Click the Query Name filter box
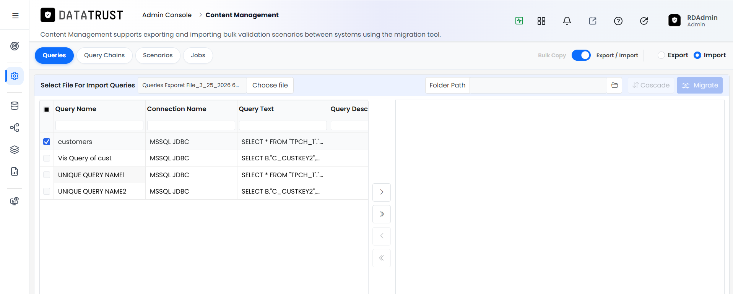The image size is (733, 294). pos(99,125)
